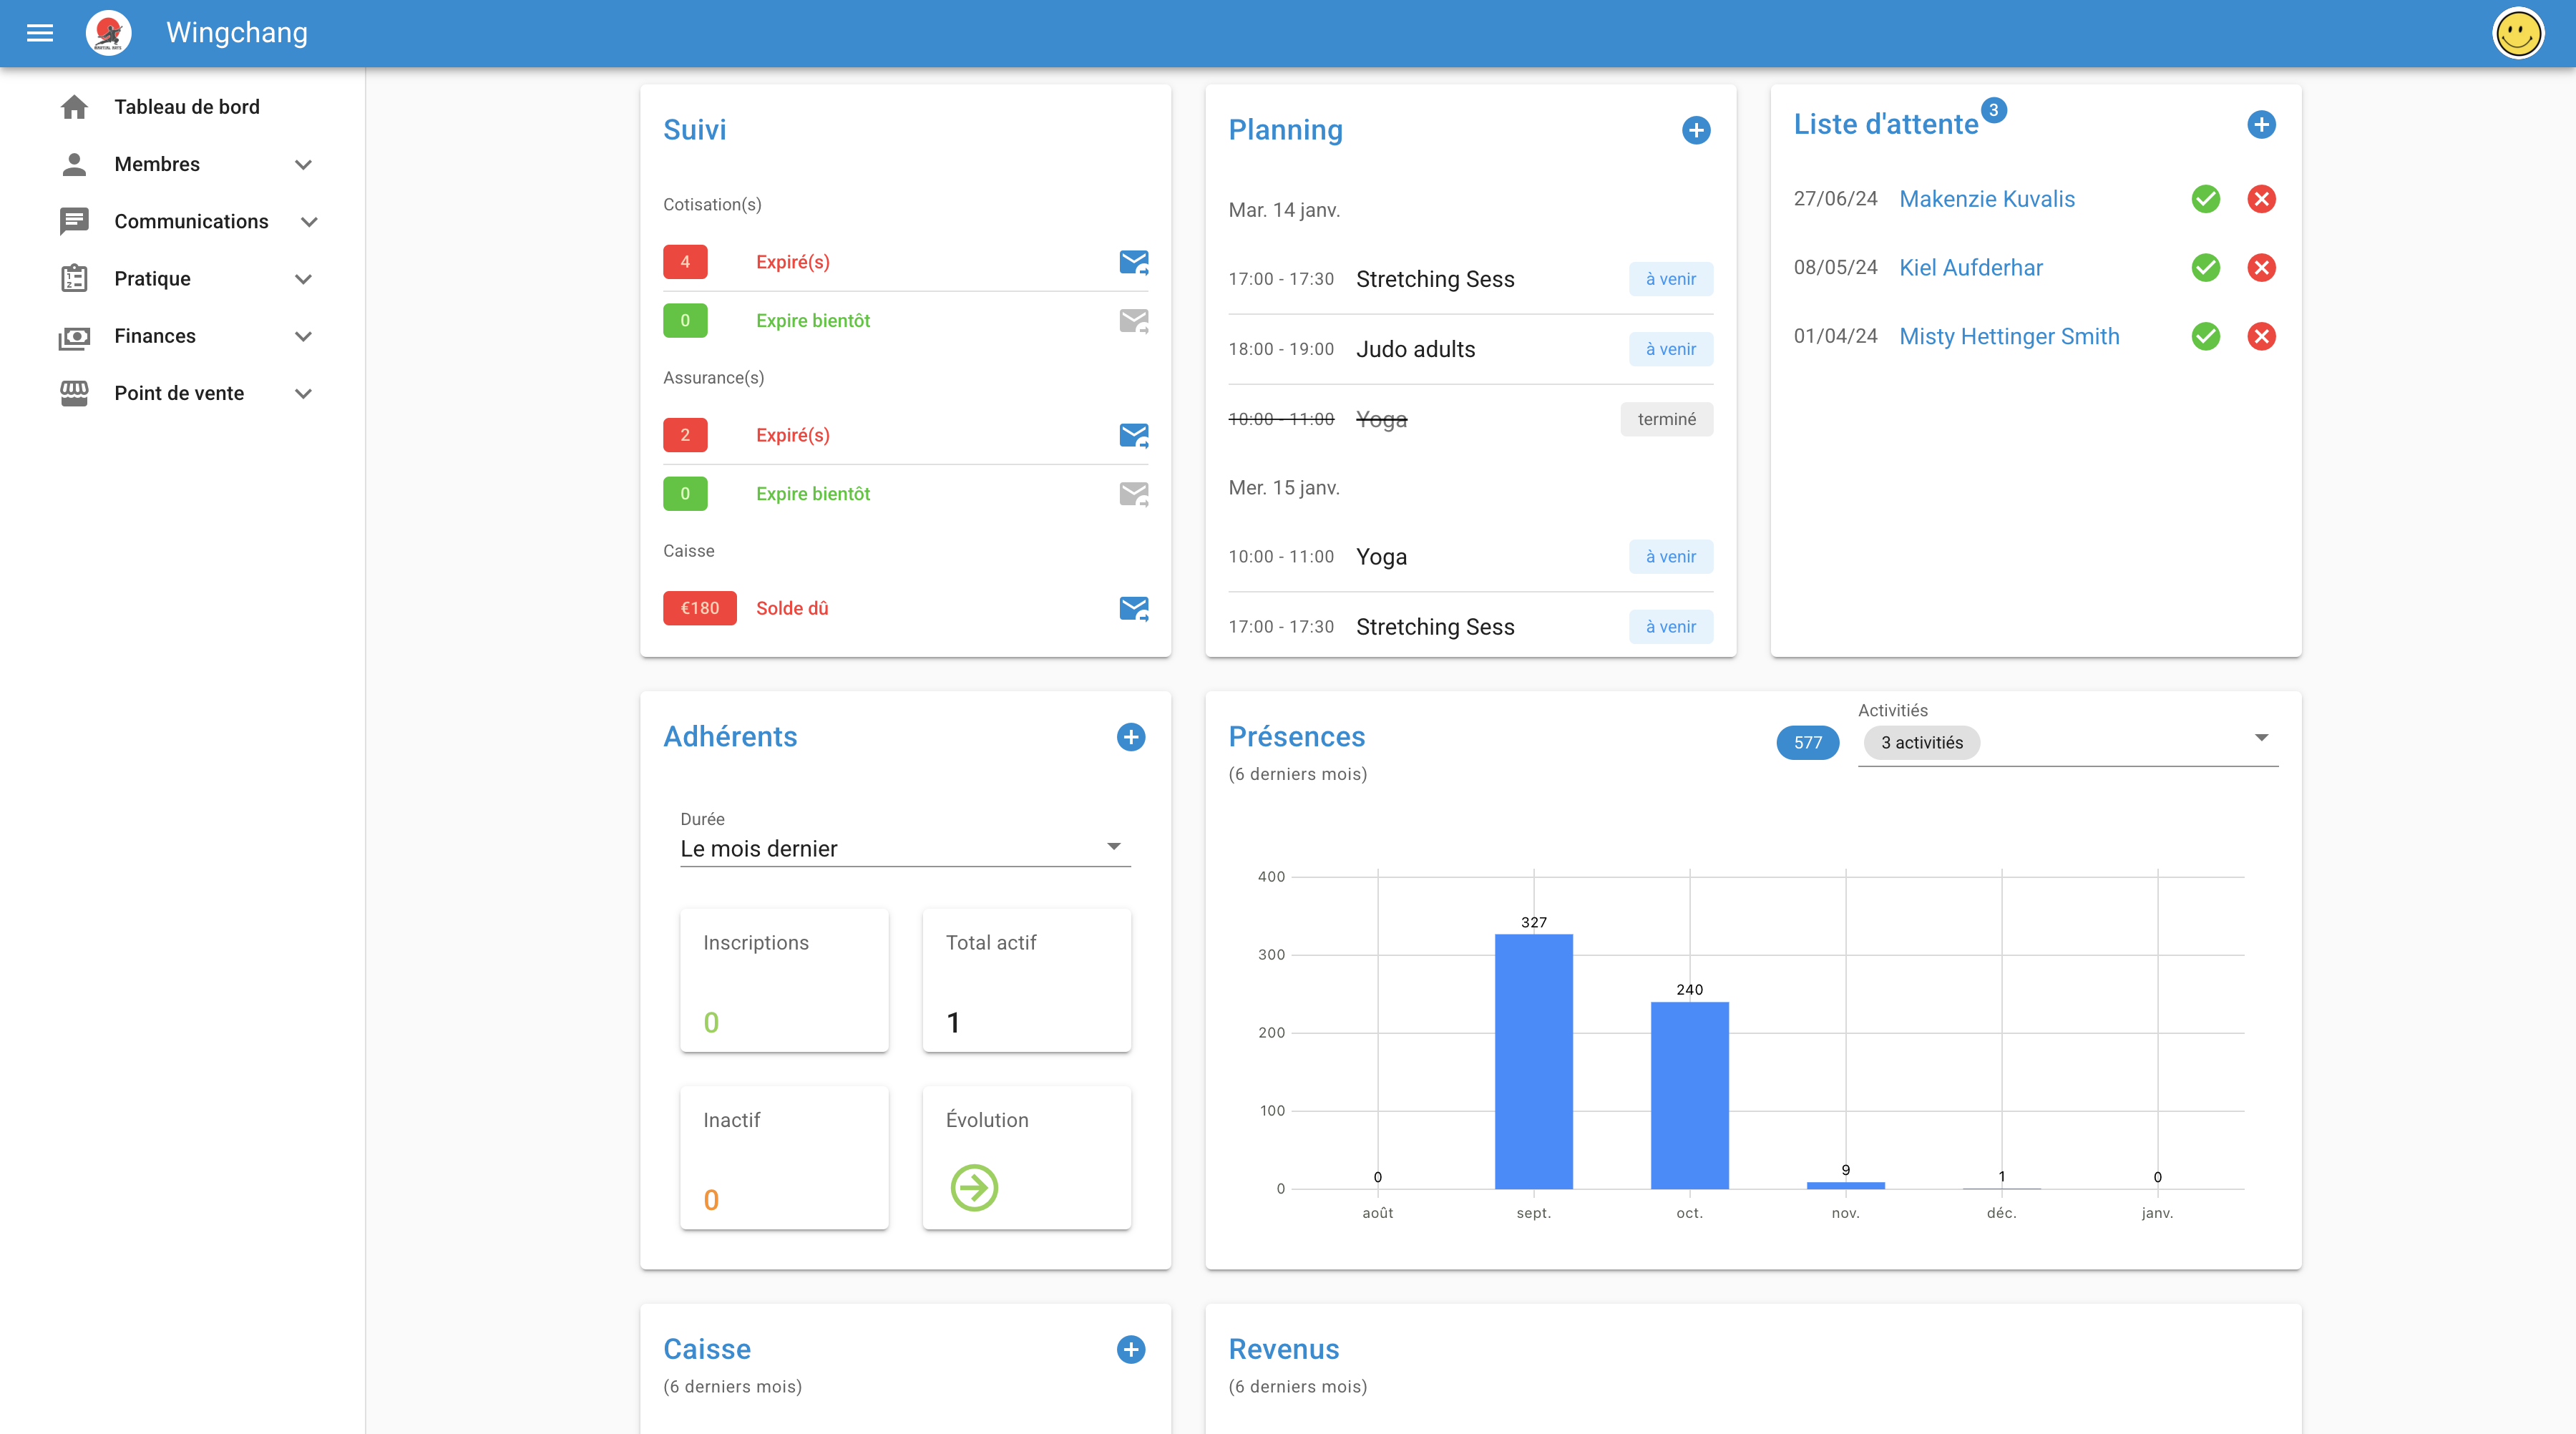Send mail for expired Cotisation(s)
2576x1434 pixels.
coord(1133,262)
